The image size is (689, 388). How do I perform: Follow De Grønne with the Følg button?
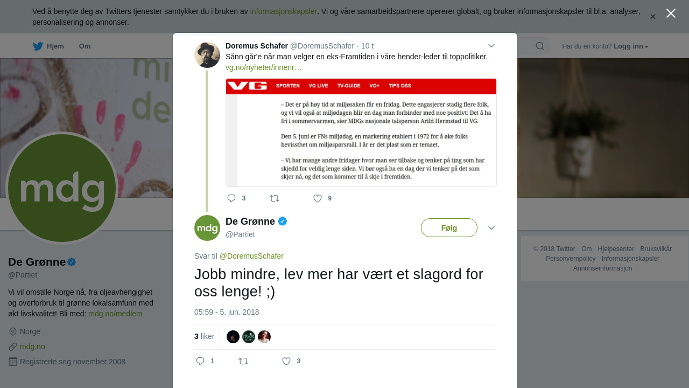point(449,228)
